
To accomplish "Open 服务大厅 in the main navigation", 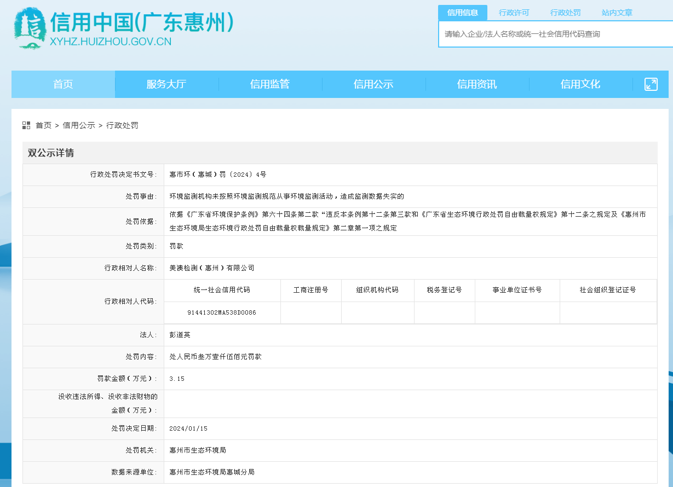I will [166, 84].
